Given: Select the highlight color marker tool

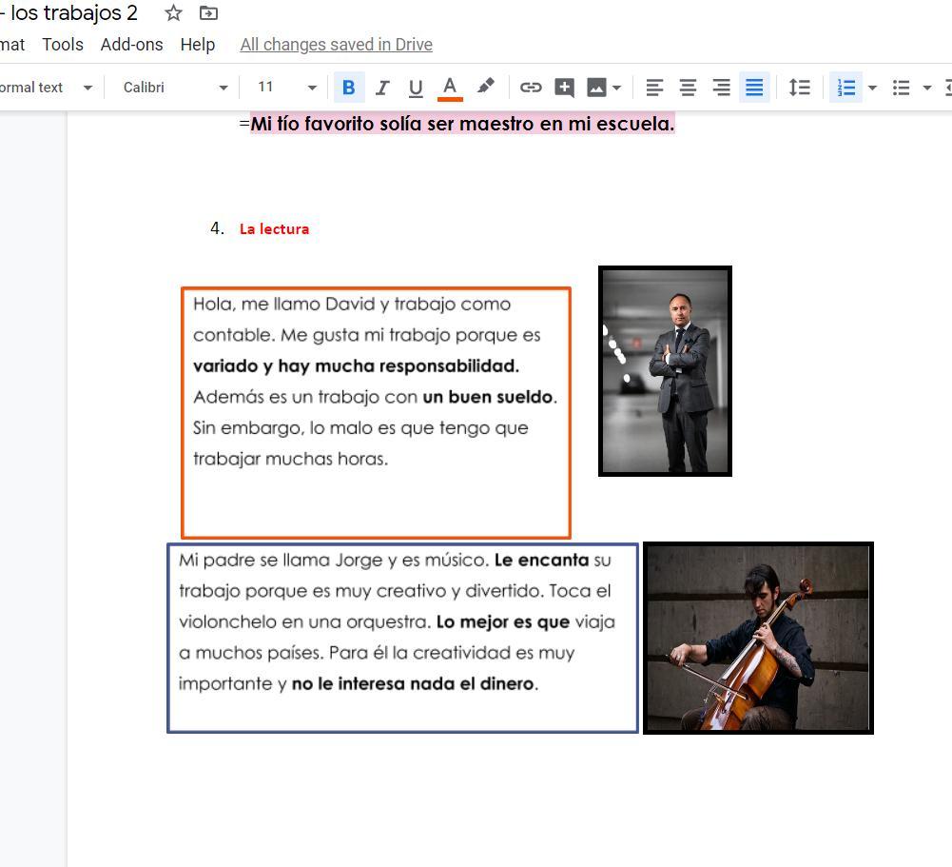Looking at the screenshot, I should coord(486,87).
